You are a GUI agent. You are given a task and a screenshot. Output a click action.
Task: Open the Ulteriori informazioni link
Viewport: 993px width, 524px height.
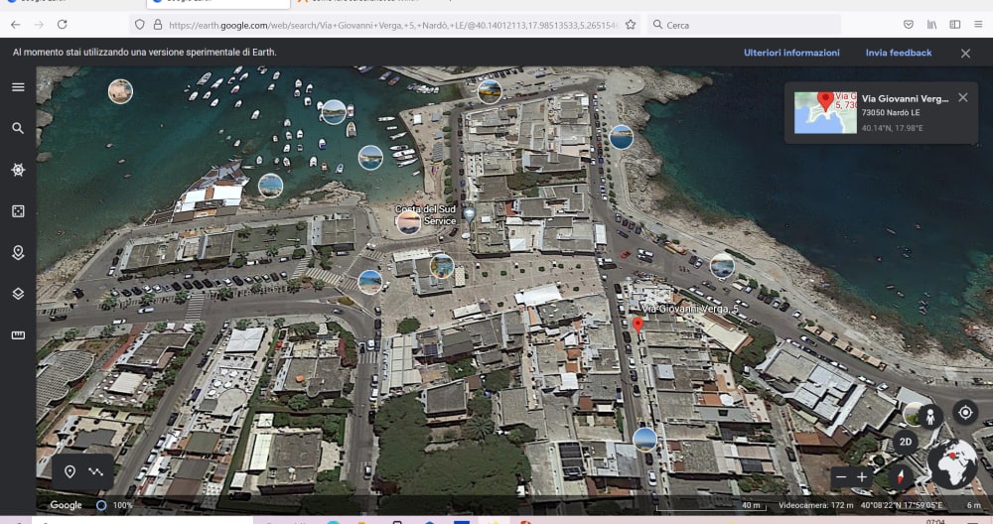(791, 53)
